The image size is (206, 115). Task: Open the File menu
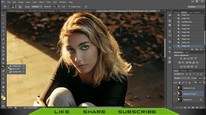tap(9, 2)
